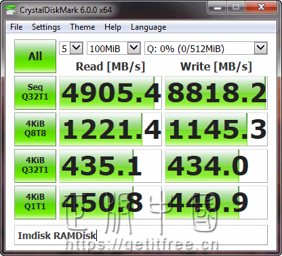
Task: Click the CrystalDiskMark title bar icon
Action: coord(11,10)
